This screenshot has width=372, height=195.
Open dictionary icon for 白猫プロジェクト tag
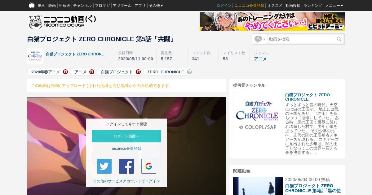click(138, 72)
